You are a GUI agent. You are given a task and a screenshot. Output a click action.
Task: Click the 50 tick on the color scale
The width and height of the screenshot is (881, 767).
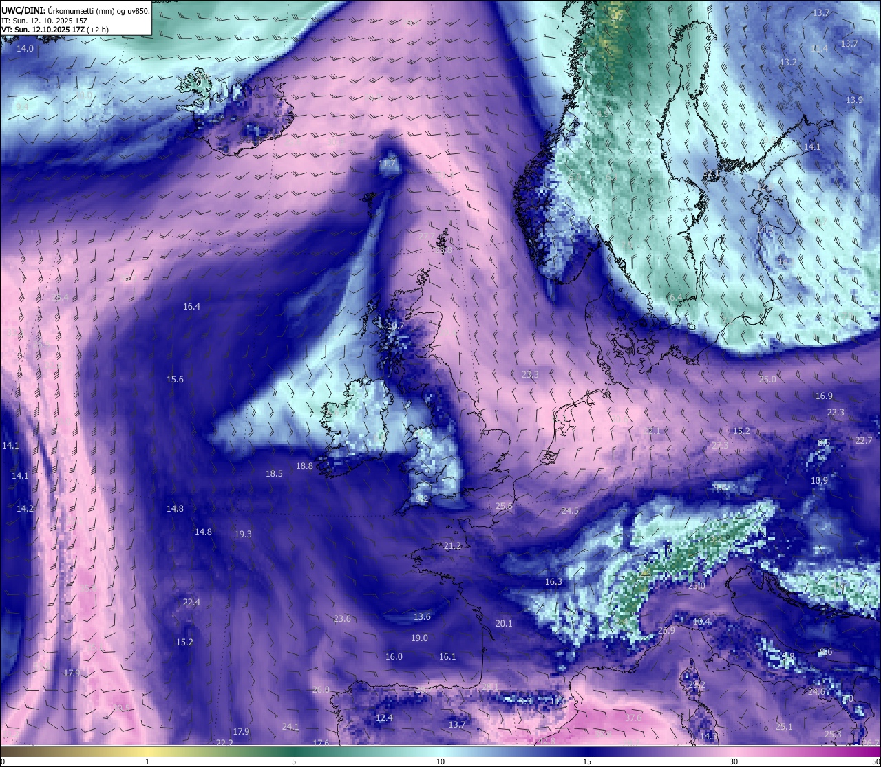875,761
